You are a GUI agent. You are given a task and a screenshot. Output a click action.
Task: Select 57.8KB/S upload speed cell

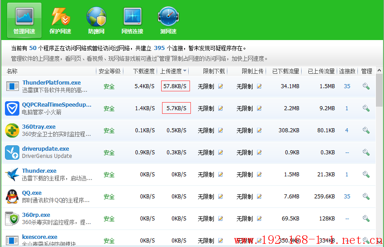click(x=176, y=86)
